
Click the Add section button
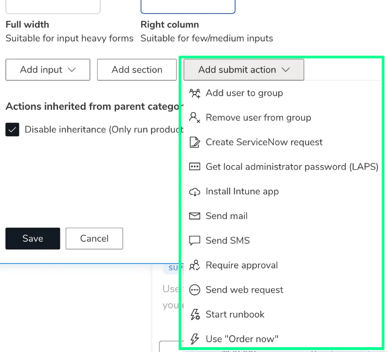click(136, 70)
